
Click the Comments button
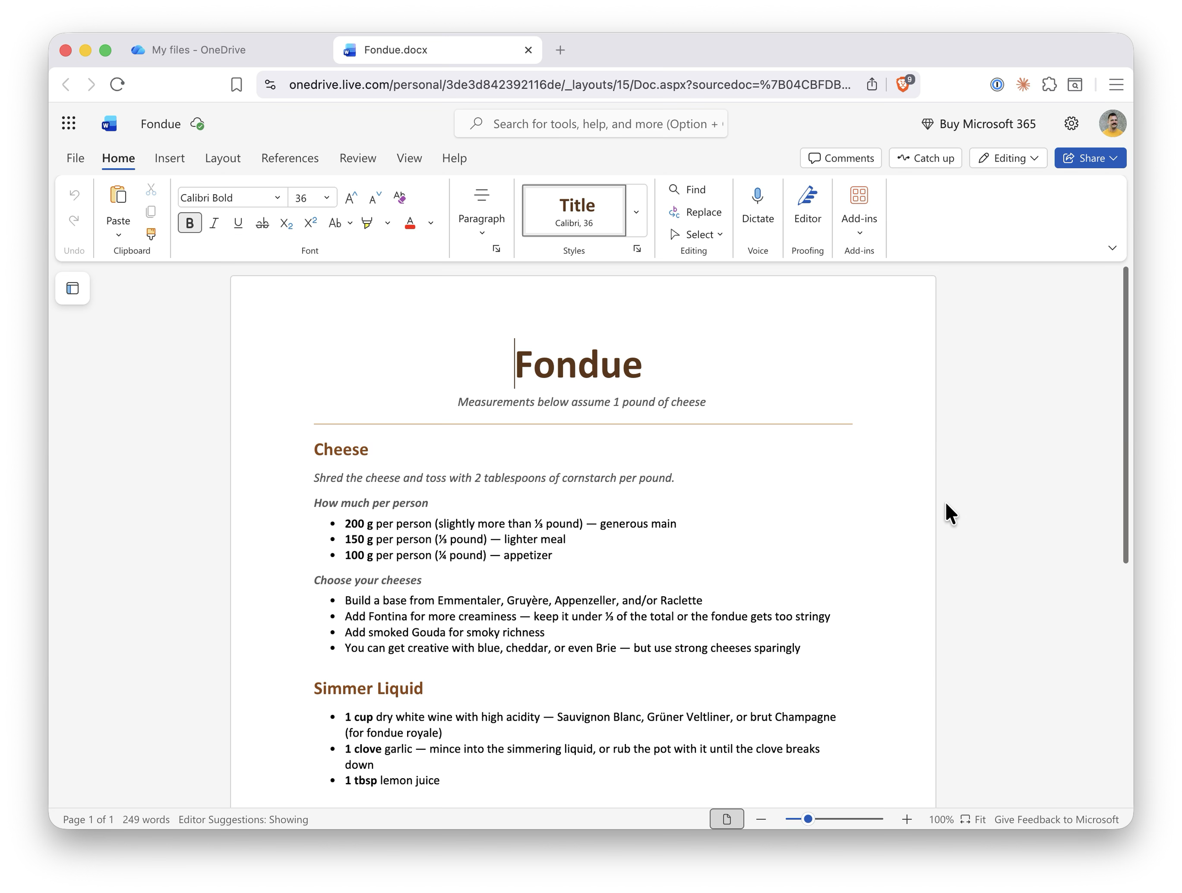coord(841,158)
